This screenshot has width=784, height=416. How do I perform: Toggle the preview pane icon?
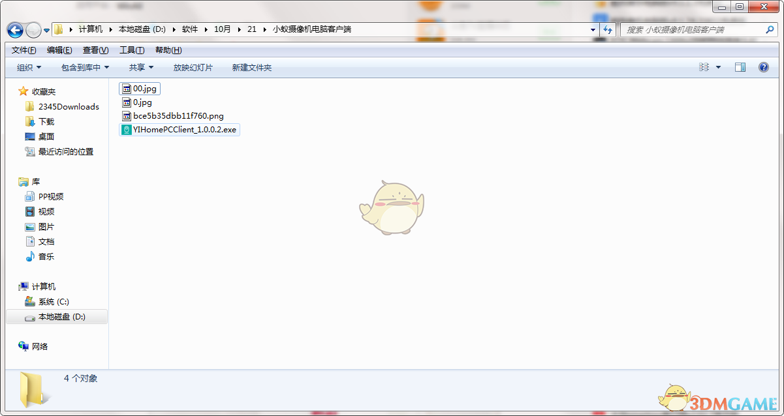click(x=740, y=67)
